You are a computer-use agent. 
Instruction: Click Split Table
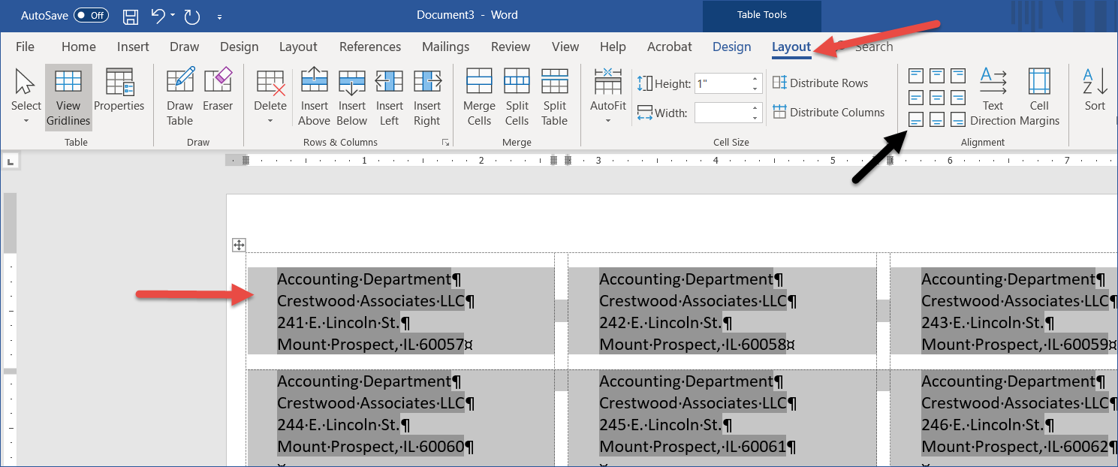point(554,98)
